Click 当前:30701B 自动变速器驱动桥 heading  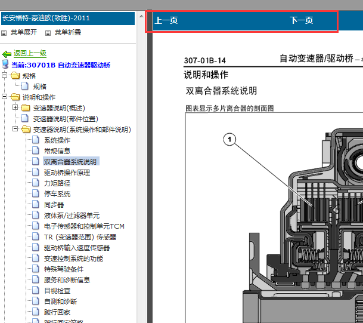point(61,65)
